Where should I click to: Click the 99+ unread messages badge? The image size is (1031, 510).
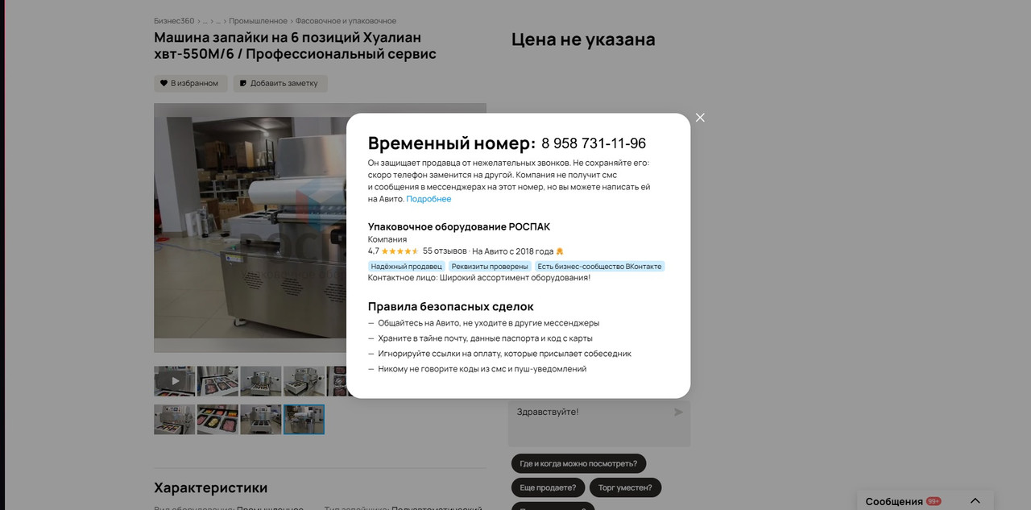[x=934, y=501]
